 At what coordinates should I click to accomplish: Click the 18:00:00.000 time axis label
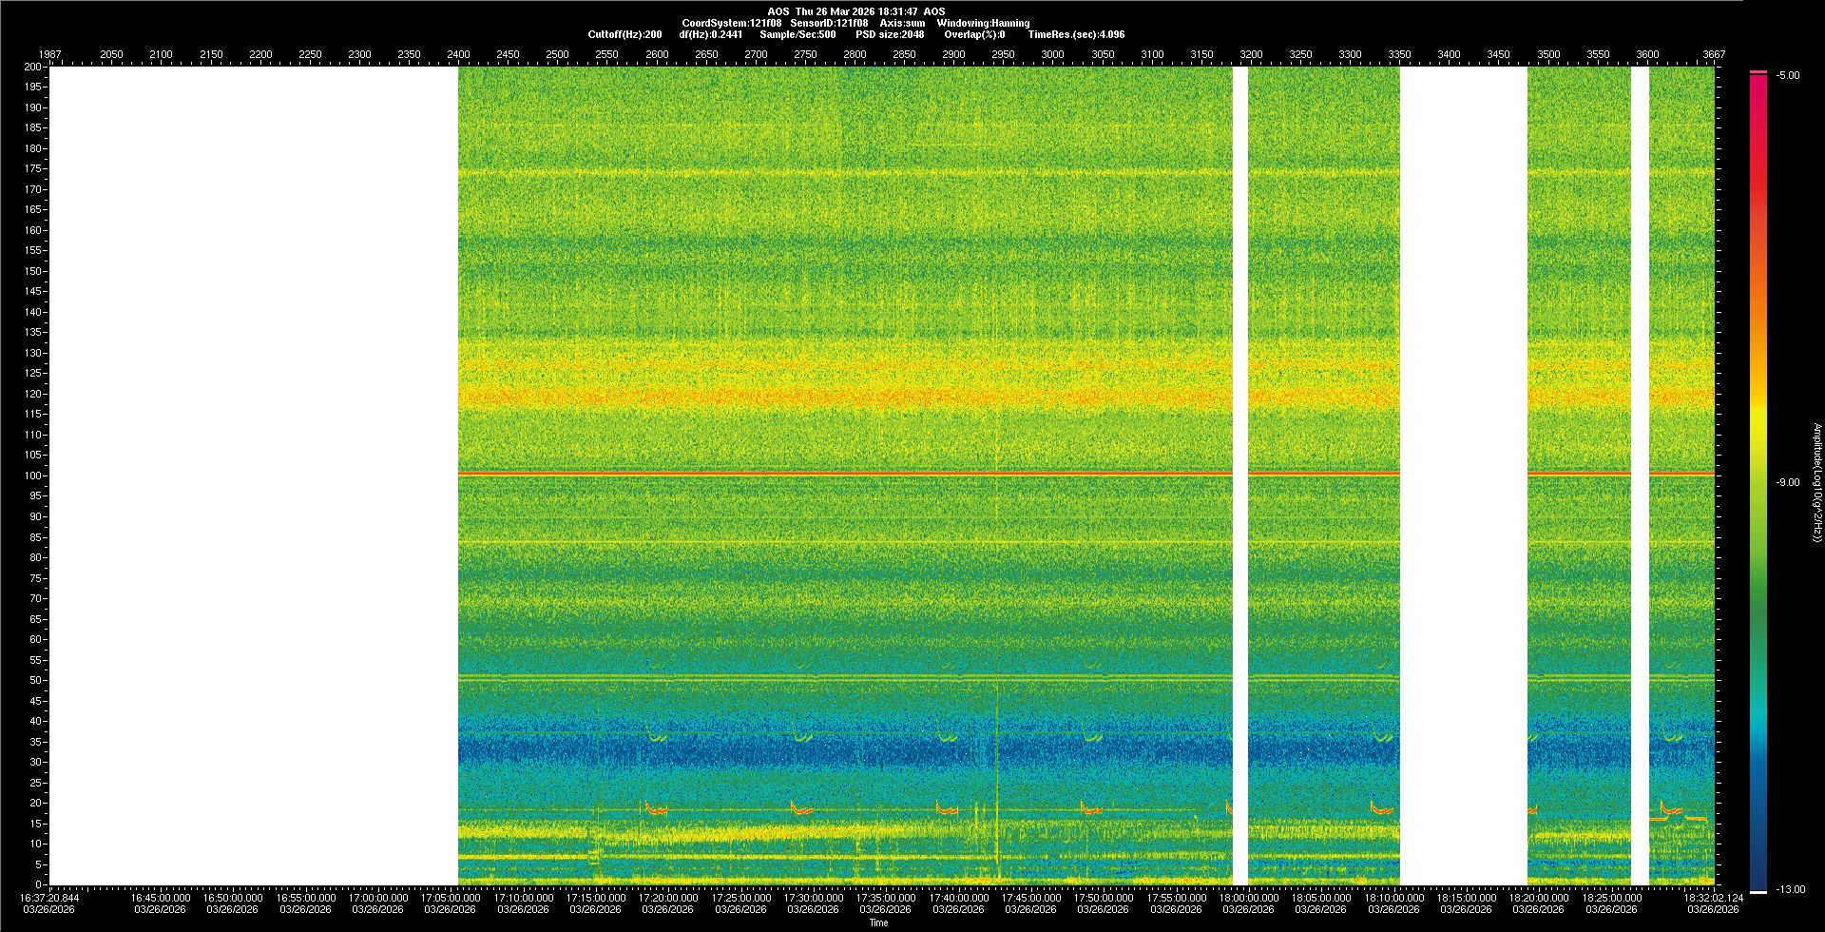point(1248,897)
